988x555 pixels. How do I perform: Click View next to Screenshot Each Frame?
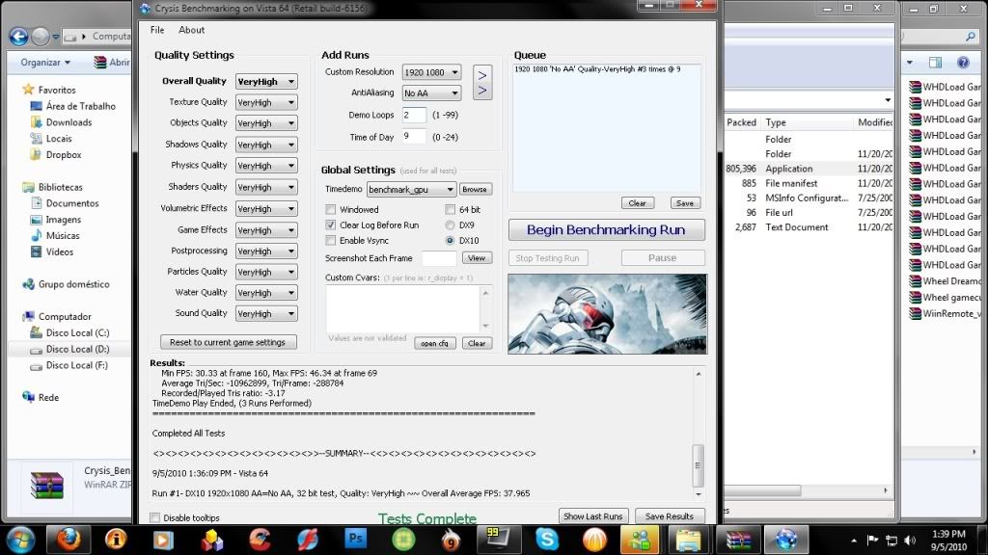tap(477, 258)
